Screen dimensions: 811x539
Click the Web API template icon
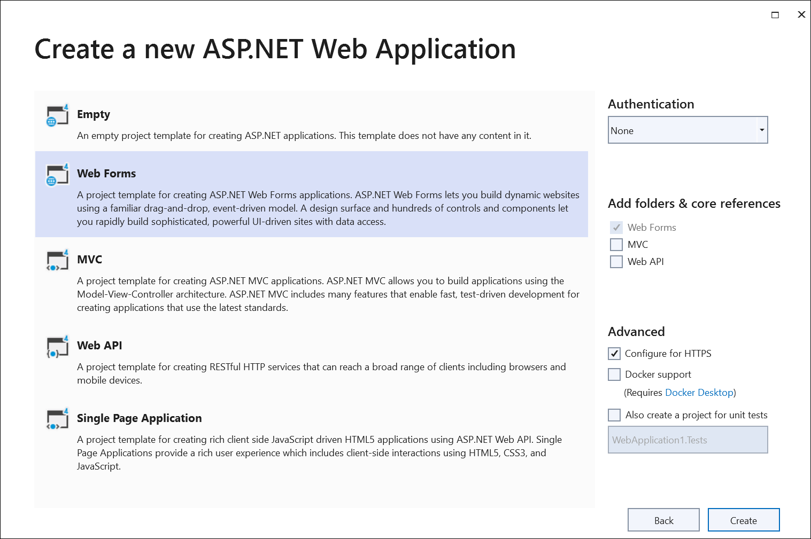click(x=57, y=347)
